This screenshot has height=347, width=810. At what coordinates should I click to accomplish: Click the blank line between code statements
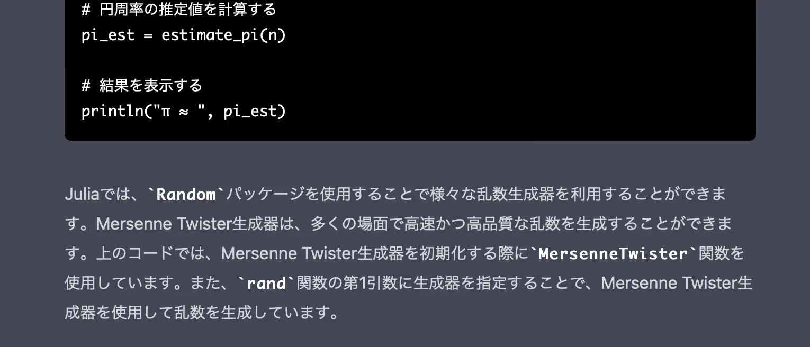[212, 60]
